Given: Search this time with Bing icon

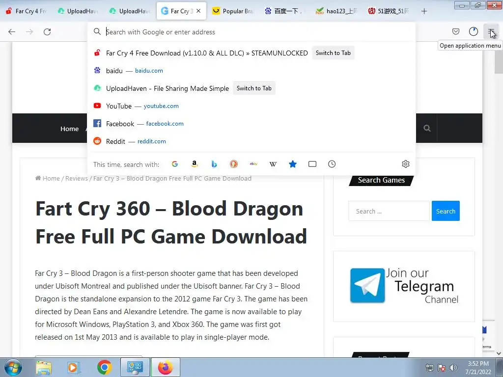Looking at the screenshot, I should coord(214,164).
